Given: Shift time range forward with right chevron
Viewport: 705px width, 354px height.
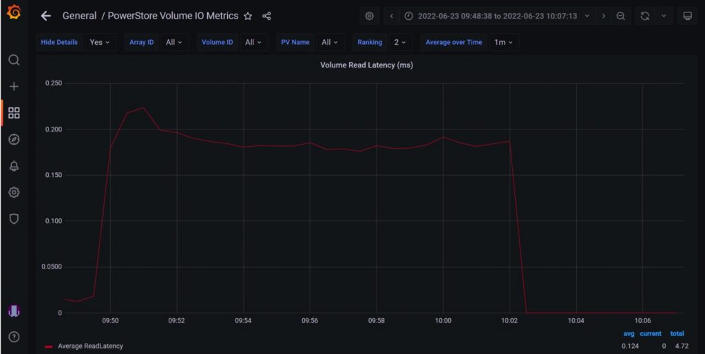Looking at the screenshot, I should [x=603, y=17].
